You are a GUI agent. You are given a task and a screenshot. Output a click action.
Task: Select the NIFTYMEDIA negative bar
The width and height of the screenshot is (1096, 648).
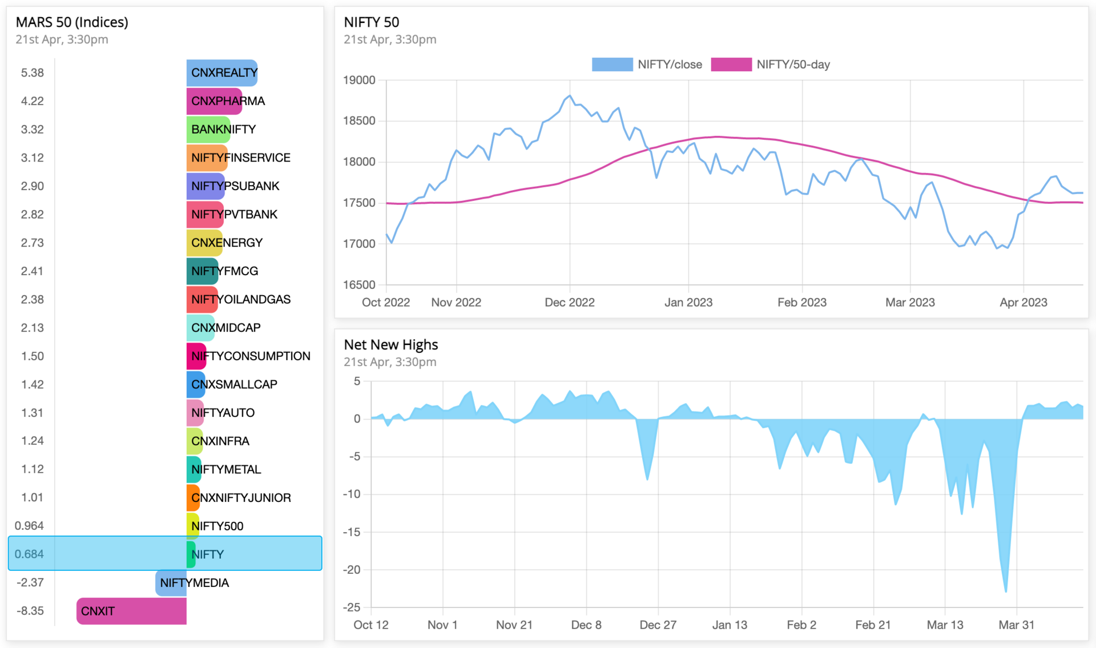[171, 583]
